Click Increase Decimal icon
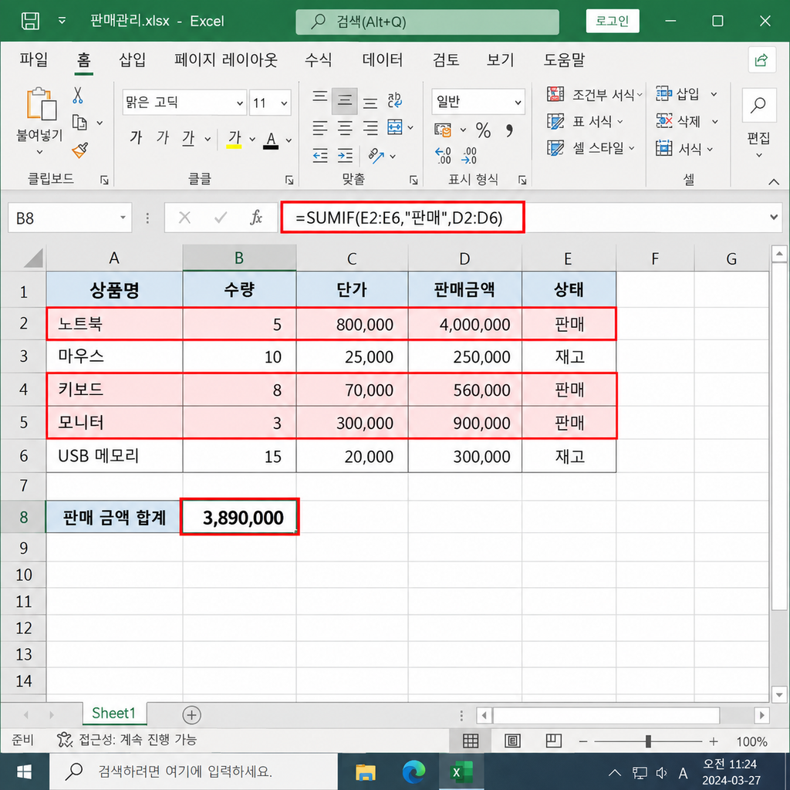Image resolution: width=790 pixels, height=790 pixels. [443, 156]
